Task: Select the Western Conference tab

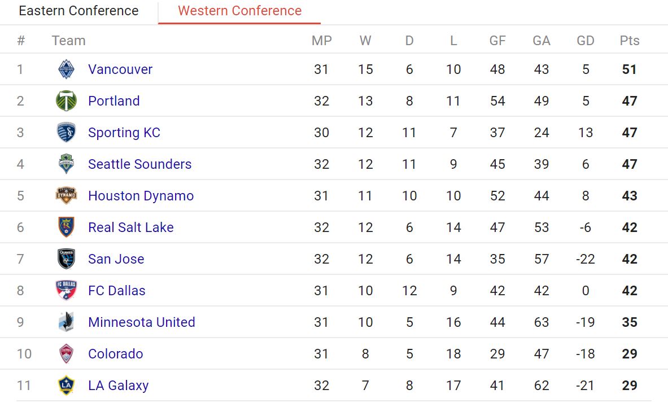Action: tap(239, 11)
